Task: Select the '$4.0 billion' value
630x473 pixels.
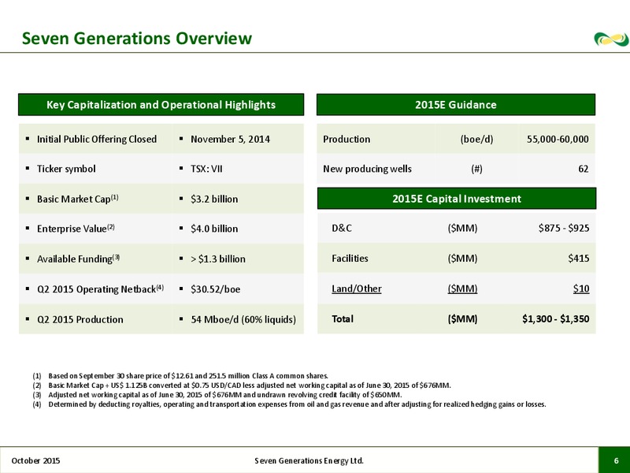Action: pos(214,229)
